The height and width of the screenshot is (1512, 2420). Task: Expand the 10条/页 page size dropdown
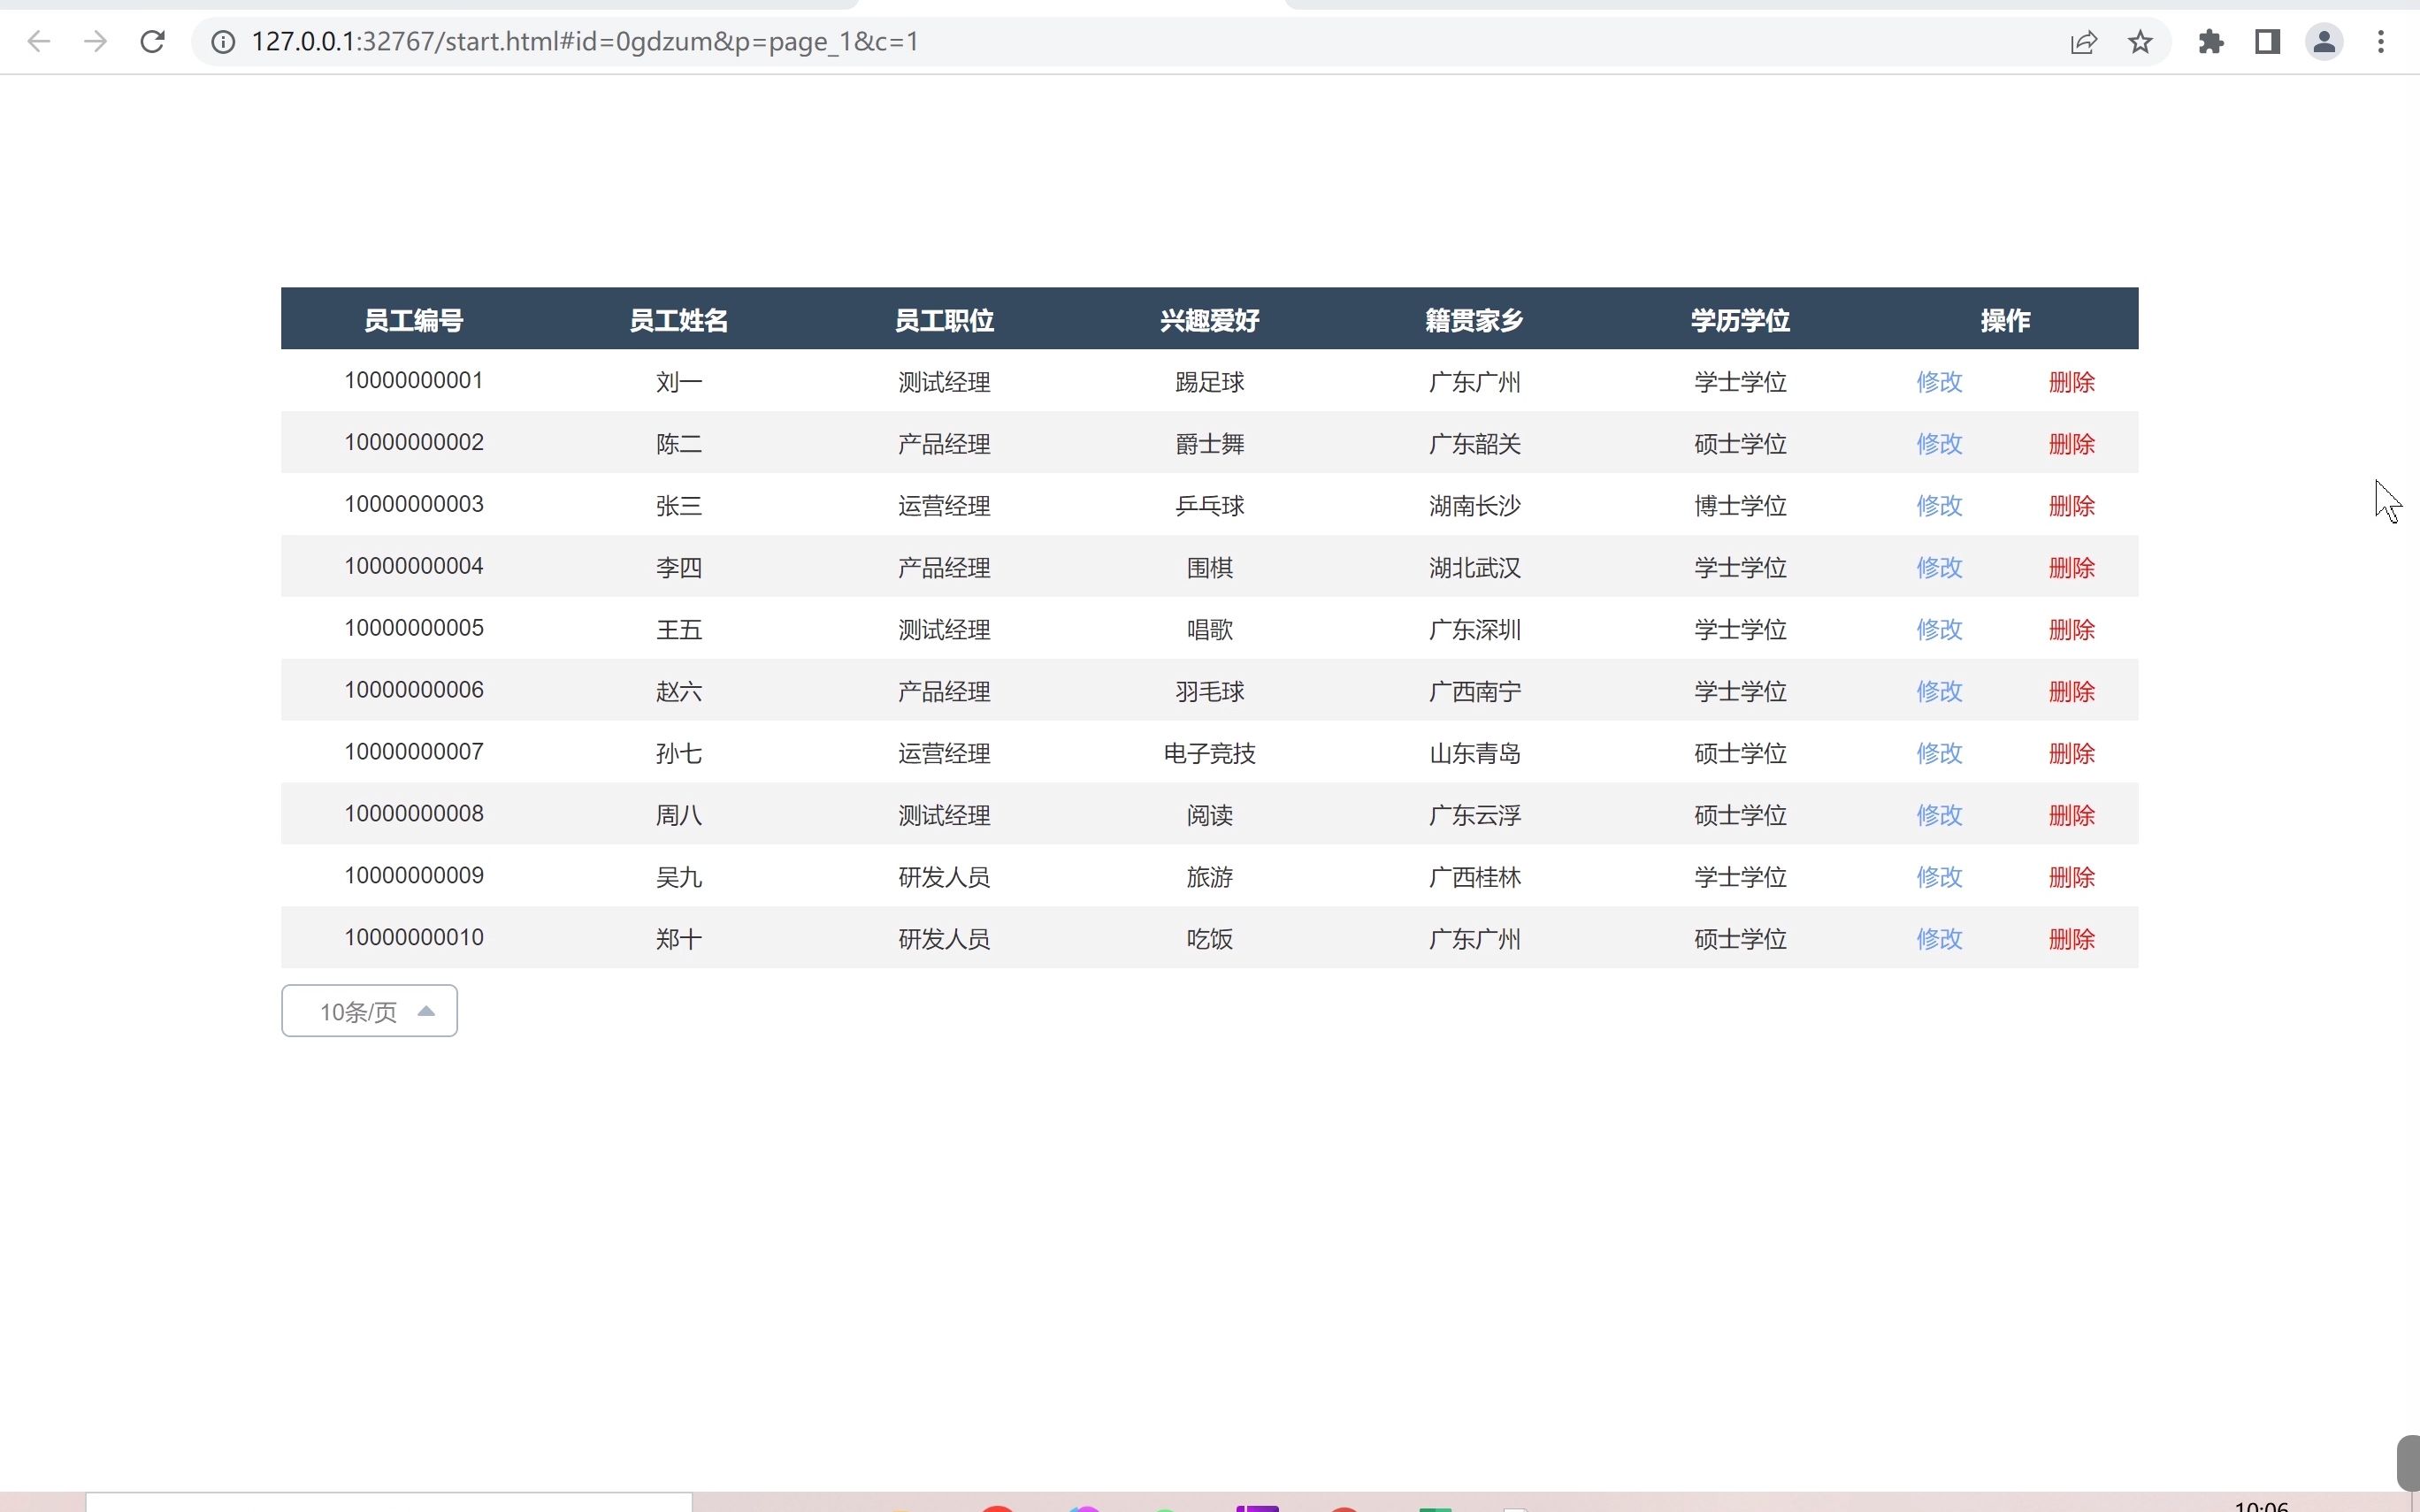coord(369,1011)
